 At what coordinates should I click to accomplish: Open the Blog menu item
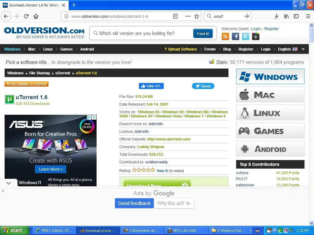(227, 49)
